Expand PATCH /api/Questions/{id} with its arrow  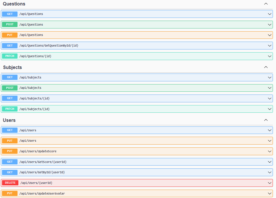269,56
